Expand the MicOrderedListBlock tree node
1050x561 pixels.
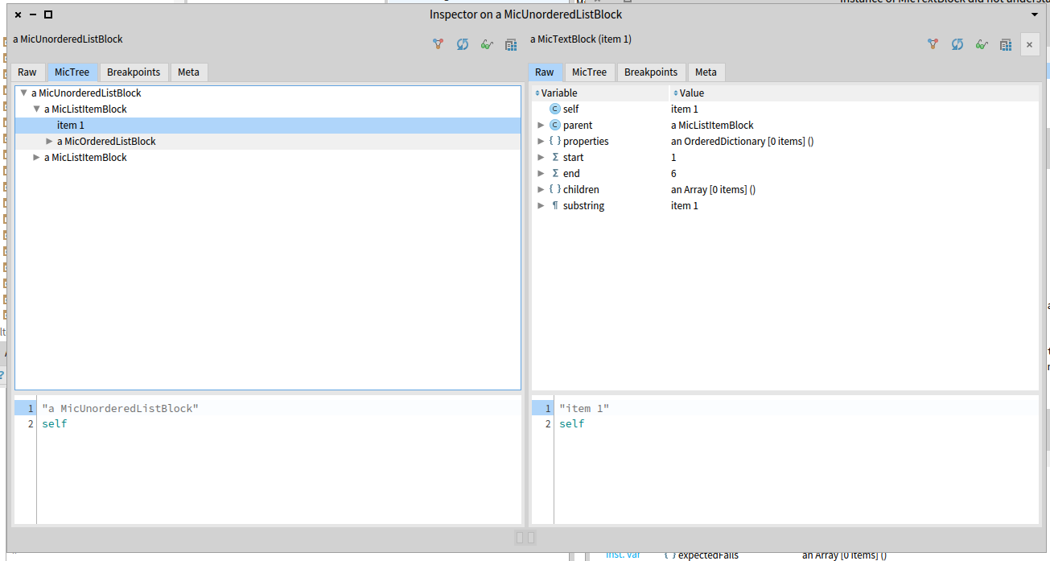point(50,141)
